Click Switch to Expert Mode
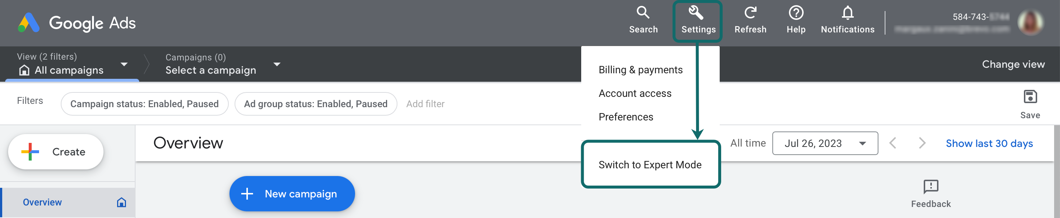Viewport: 1060px width, 218px height. 650,165
